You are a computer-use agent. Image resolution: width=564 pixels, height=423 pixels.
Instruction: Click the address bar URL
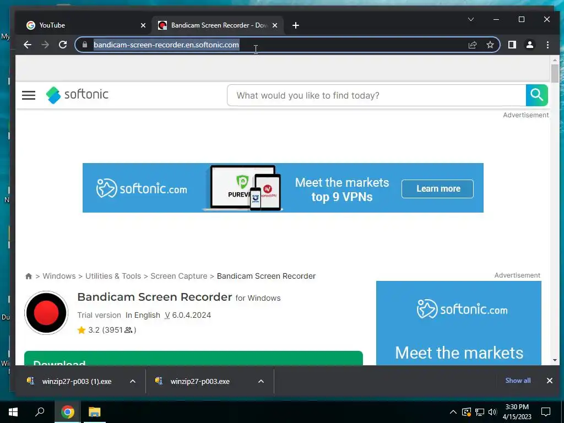click(x=166, y=45)
